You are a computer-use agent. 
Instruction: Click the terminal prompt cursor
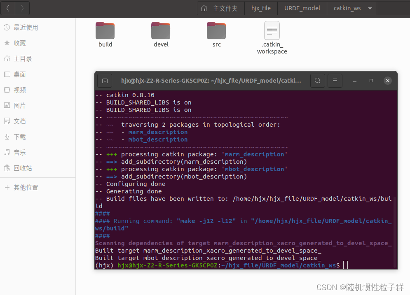345,265
